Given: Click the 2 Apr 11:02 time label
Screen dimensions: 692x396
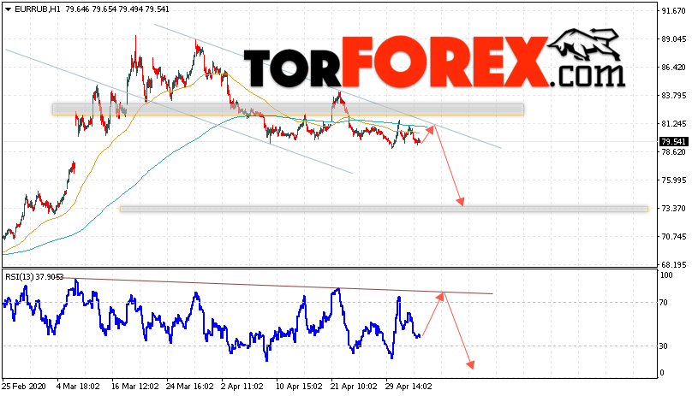Looking at the screenshot, I should 242,387.
